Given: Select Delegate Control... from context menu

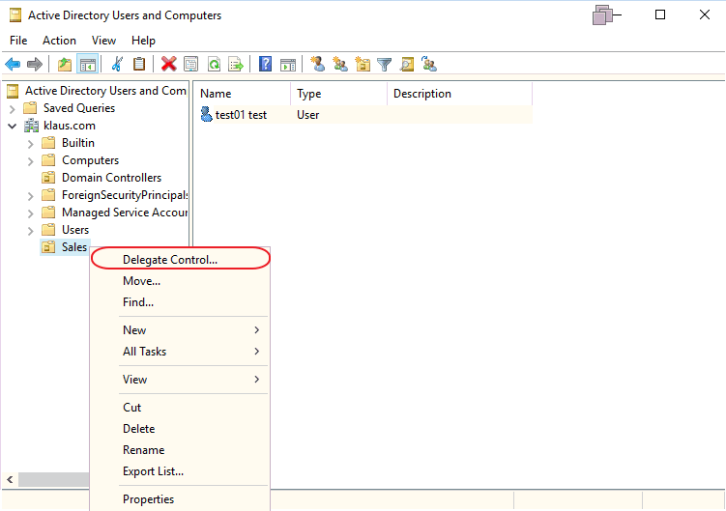Looking at the screenshot, I should tap(170, 260).
